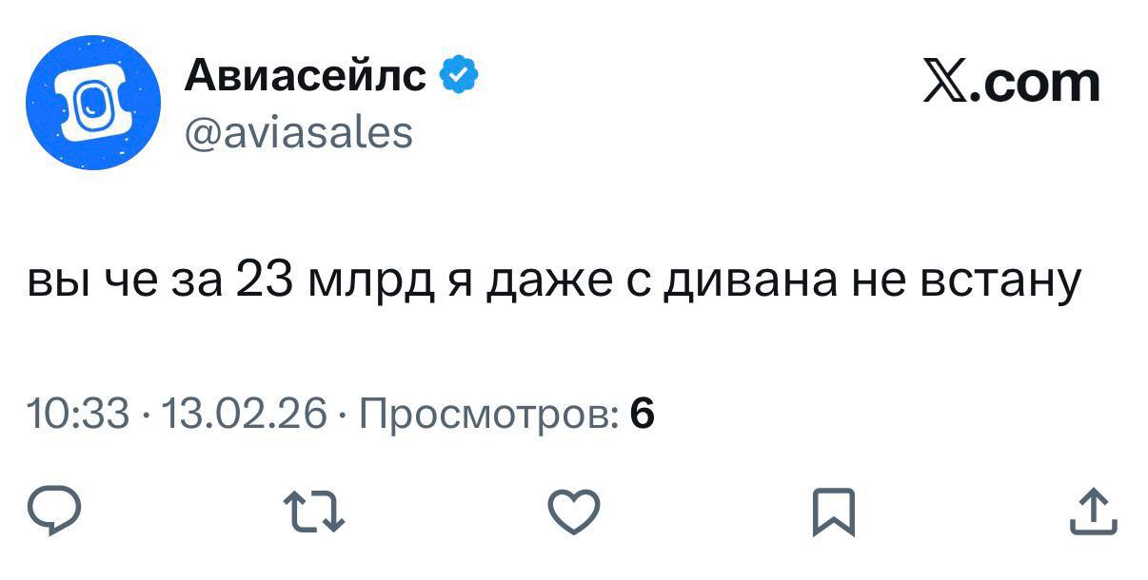Click the blue verified checkmark badge
This screenshot has height=580, width=1148.
click(x=458, y=75)
